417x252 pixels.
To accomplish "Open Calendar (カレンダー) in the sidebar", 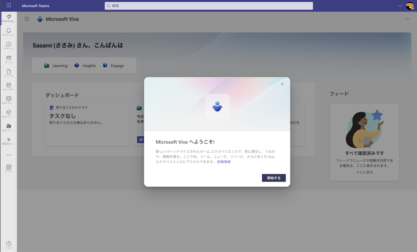I will tap(9, 86).
